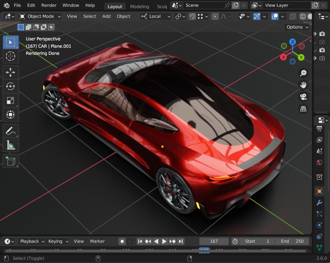Zoom the viewport with the magnifier icon
The image size is (330, 263).
coord(303,73)
